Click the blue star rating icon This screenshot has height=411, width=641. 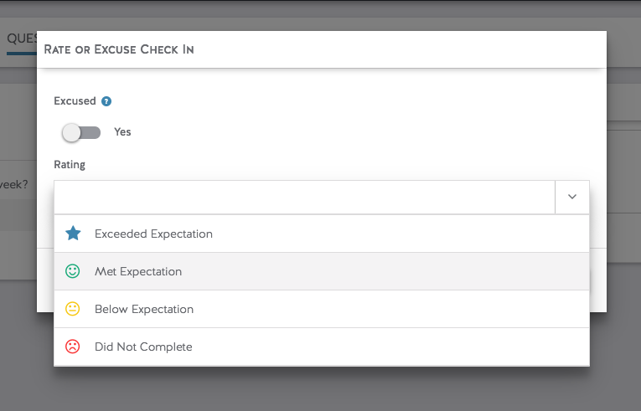click(73, 234)
